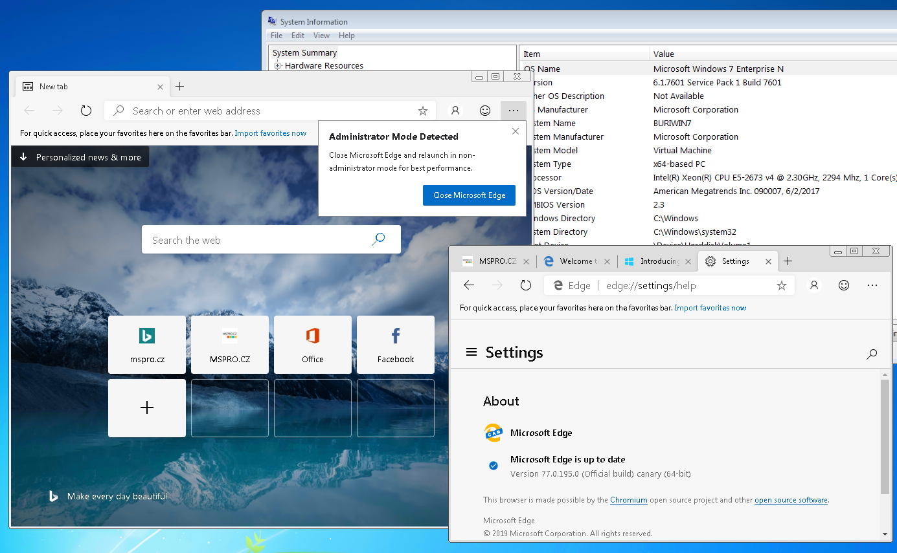
Task: Send feedback via smiley icon in New tab window
Action: click(485, 111)
